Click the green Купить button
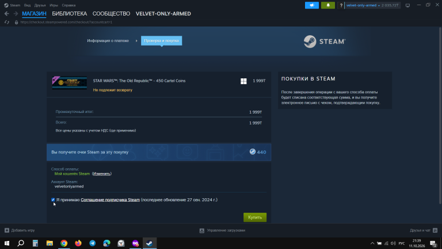Viewport: 442px width, 249px height. (255, 217)
